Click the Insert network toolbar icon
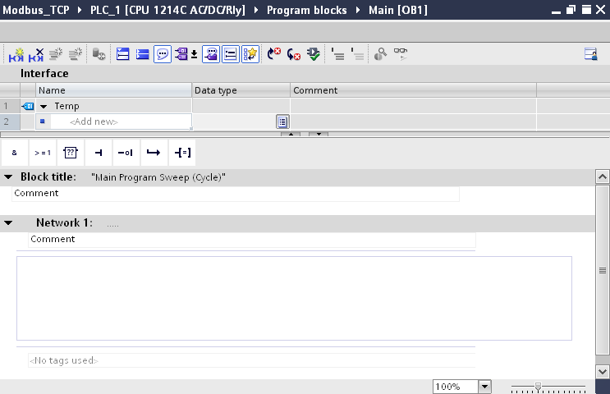This screenshot has height=394, width=610. 16,54
